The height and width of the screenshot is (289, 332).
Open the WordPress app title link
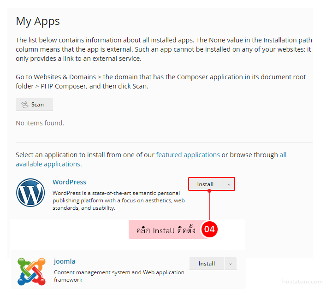click(69, 182)
